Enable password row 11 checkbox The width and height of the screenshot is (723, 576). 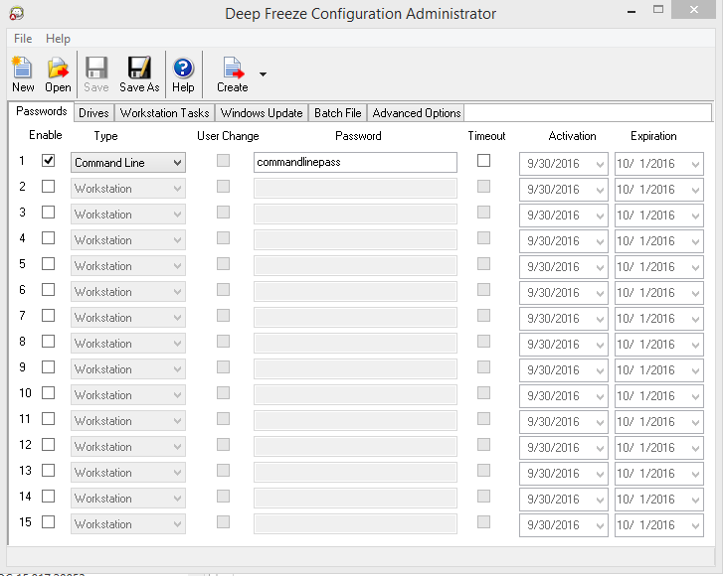[x=48, y=418]
